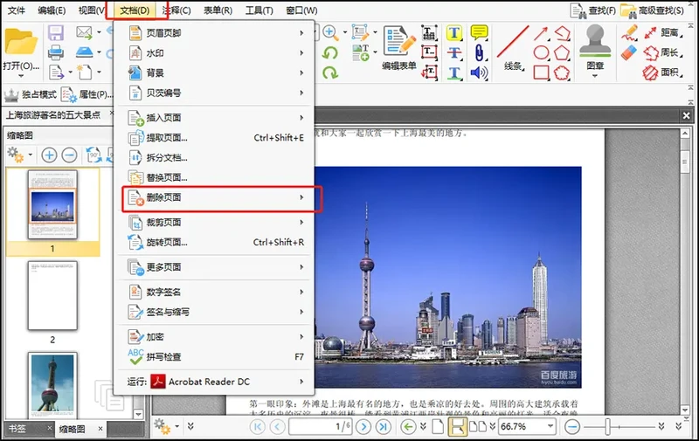Open the 66.7% zoom dropdown
Image resolution: width=699 pixels, height=441 pixels.
tap(550, 426)
